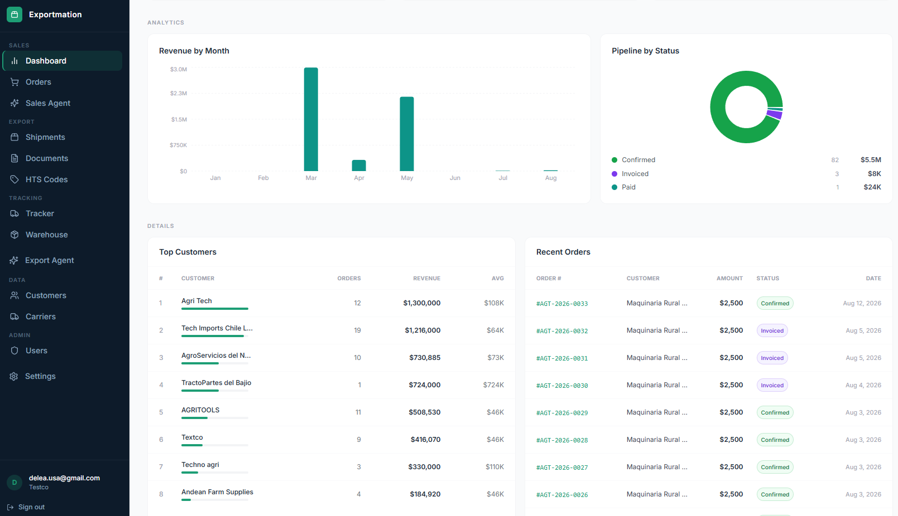Select Tech Imports Chile customer
The width and height of the screenshot is (898, 516).
[332, 330]
